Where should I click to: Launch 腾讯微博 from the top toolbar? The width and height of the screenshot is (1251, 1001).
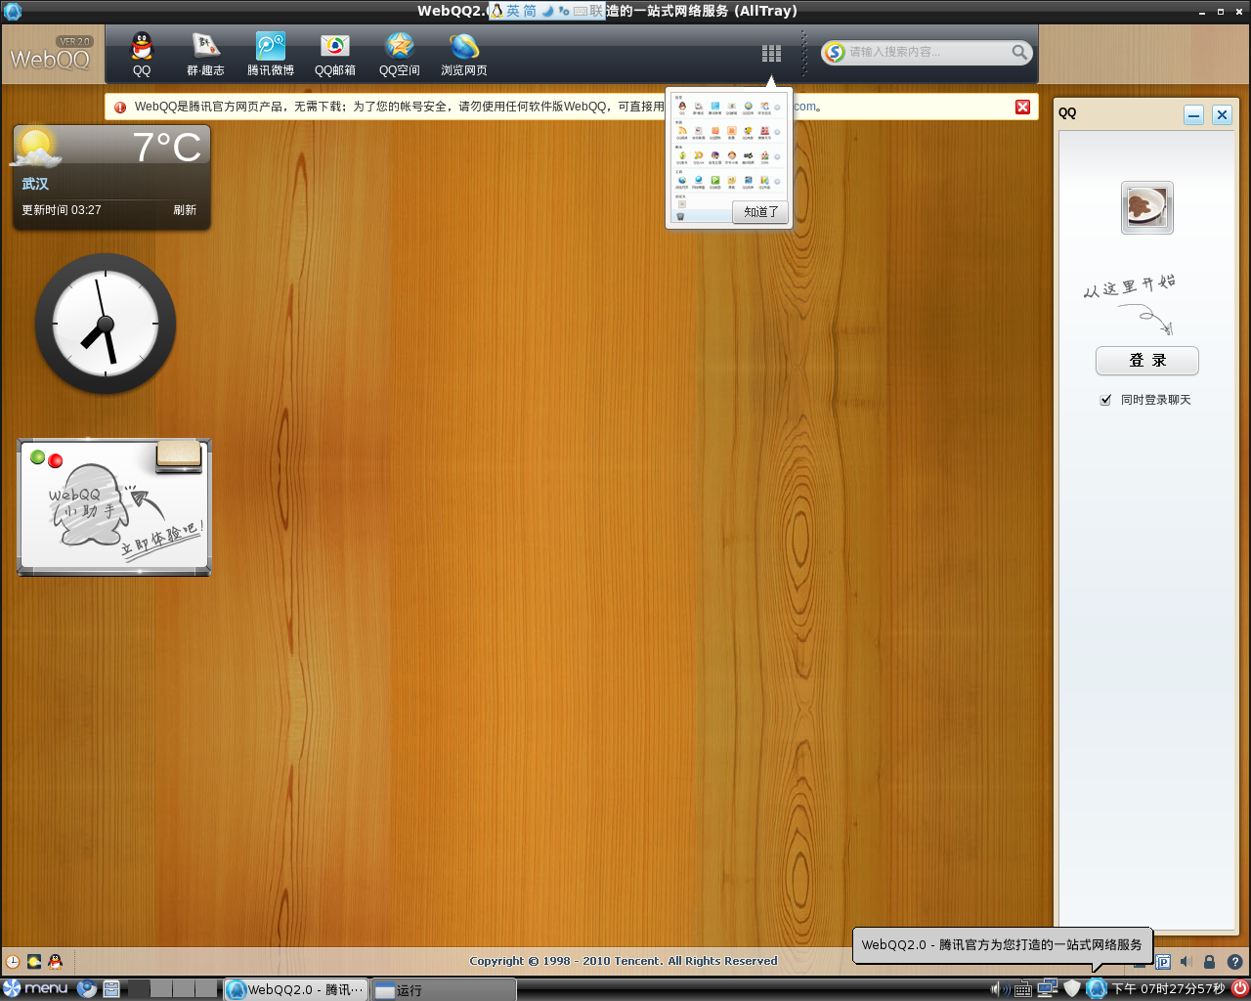tap(271, 54)
